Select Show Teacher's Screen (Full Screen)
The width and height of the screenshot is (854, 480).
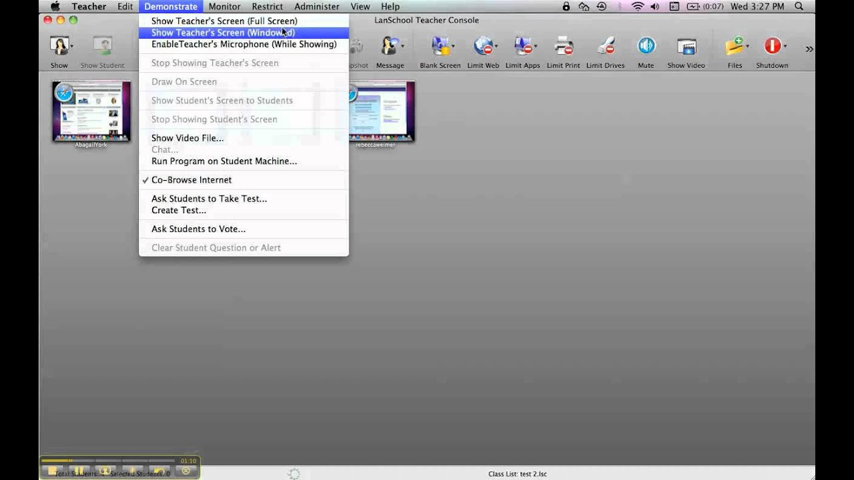244,21
